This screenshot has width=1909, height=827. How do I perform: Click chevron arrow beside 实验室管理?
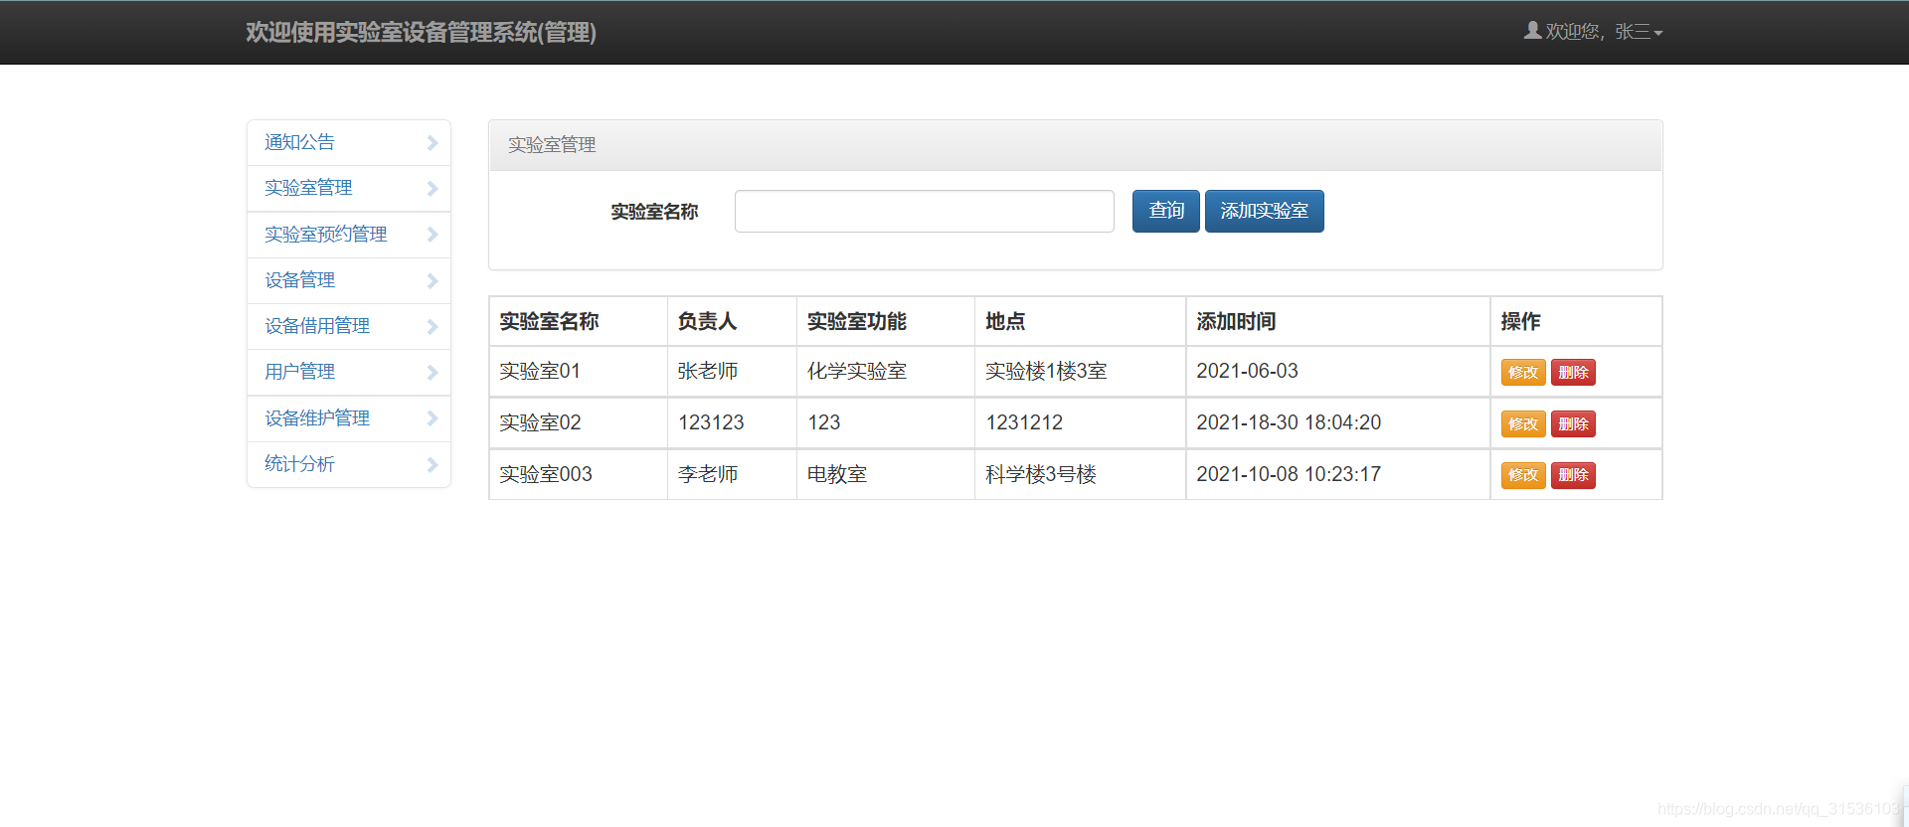(432, 189)
